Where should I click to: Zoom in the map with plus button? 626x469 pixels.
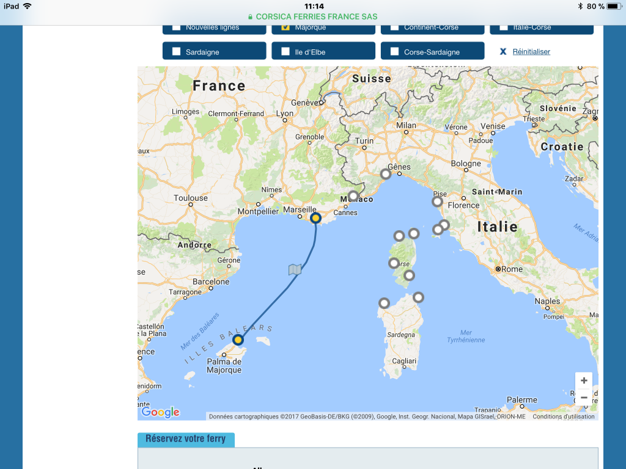click(584, 380)
